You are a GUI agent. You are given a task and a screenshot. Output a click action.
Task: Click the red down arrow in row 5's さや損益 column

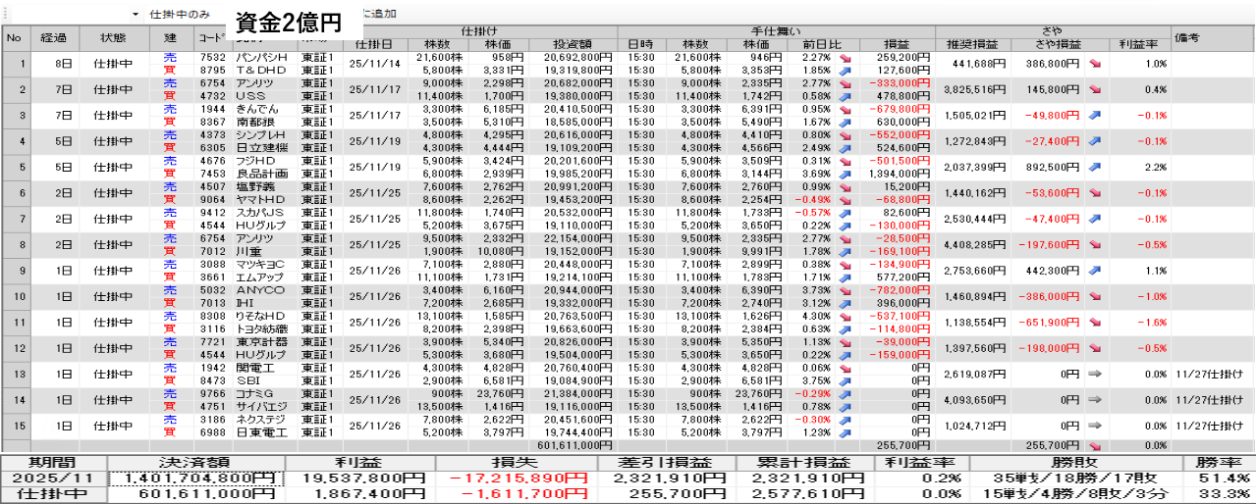(x=1094, y=167)
